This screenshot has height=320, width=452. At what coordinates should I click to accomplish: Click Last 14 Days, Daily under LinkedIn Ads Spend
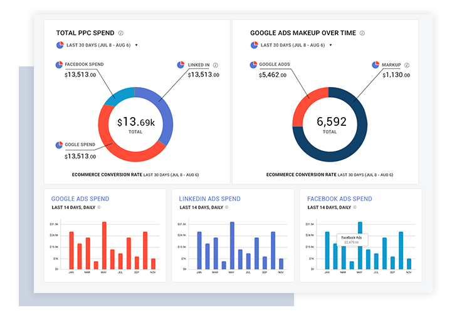201,208
